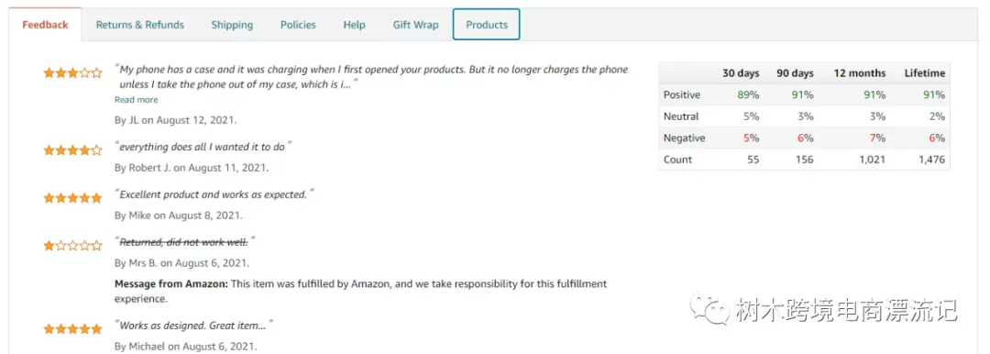Select the 90 days column header
Screen dimensions: 990x354
point(795,73)
